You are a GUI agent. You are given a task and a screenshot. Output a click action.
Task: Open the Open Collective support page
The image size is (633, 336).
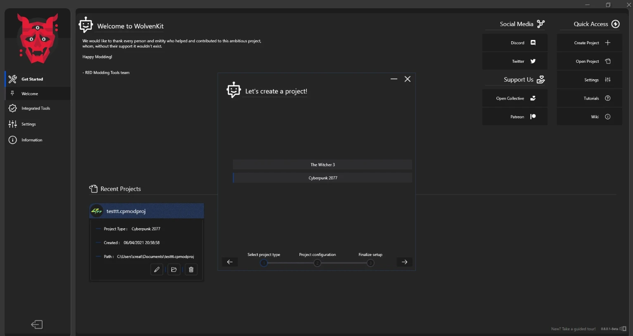(514, 98)
